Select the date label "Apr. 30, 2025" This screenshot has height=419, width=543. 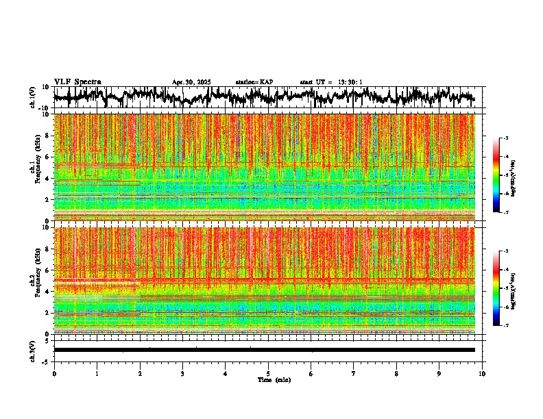191,82
